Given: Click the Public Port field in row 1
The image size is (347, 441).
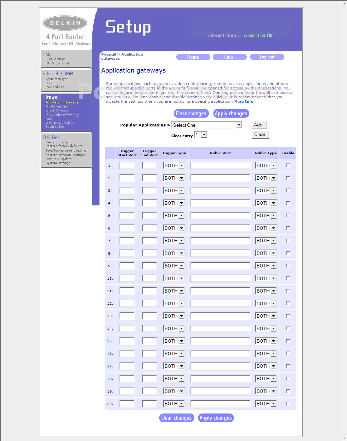Looking at the screenshot, I should [220, 165].
